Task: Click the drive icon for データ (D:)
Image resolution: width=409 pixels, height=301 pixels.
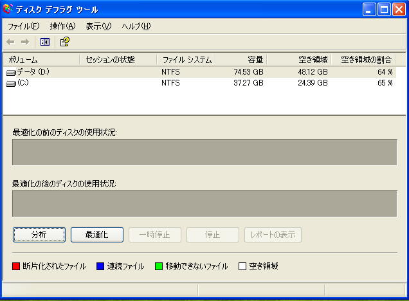Action: (11, 73)
